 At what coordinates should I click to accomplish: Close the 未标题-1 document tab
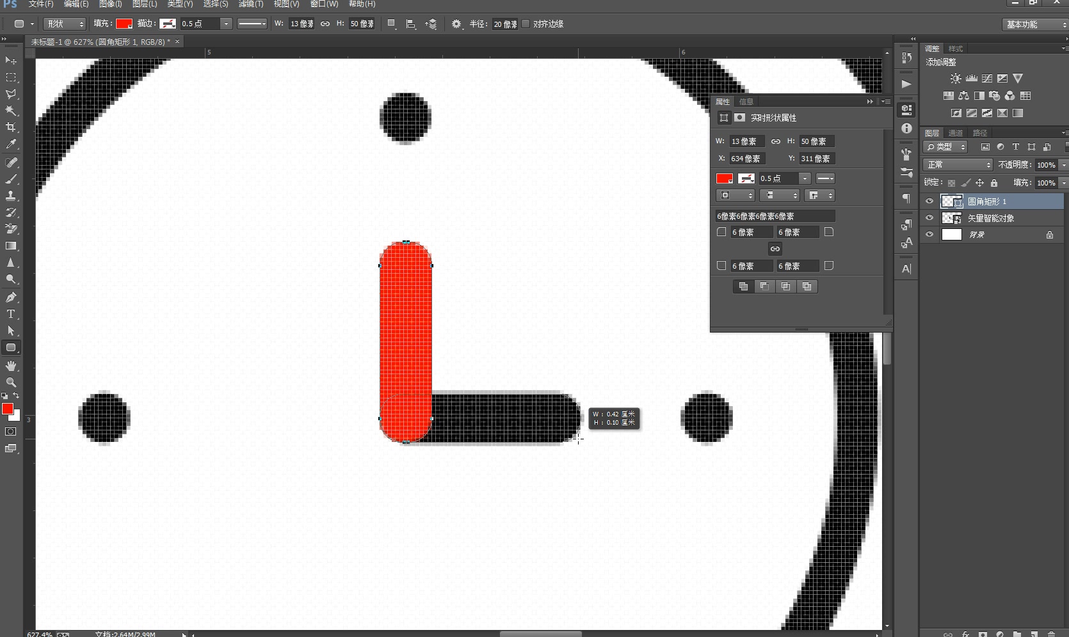tap(177, 42)
